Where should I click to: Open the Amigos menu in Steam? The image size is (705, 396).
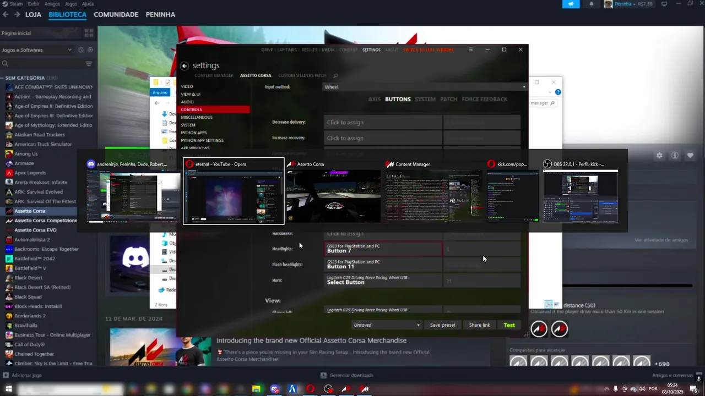(52, 4)
